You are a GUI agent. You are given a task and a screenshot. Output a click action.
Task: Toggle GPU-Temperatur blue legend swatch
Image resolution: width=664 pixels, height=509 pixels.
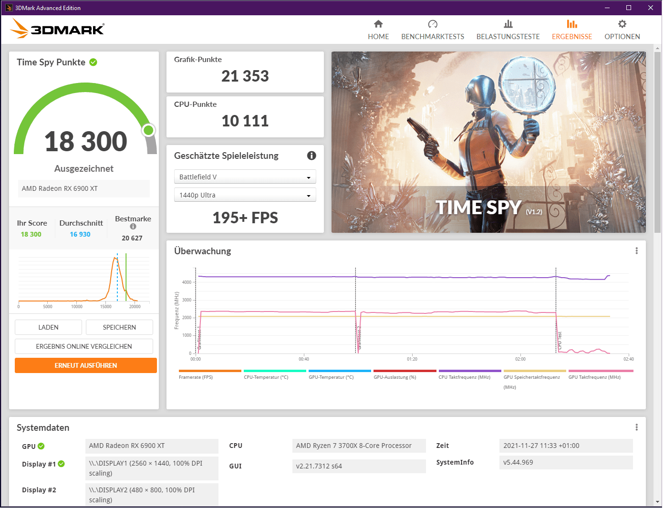(340, 371)
